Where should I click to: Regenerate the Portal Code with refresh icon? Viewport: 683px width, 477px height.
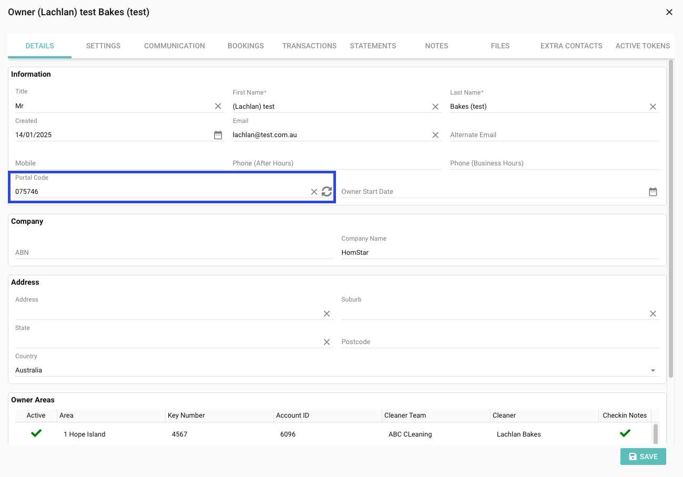click(x=327, y=192)
